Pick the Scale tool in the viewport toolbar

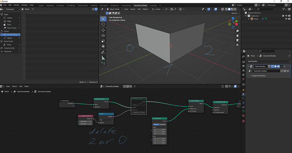click(103, 41)
